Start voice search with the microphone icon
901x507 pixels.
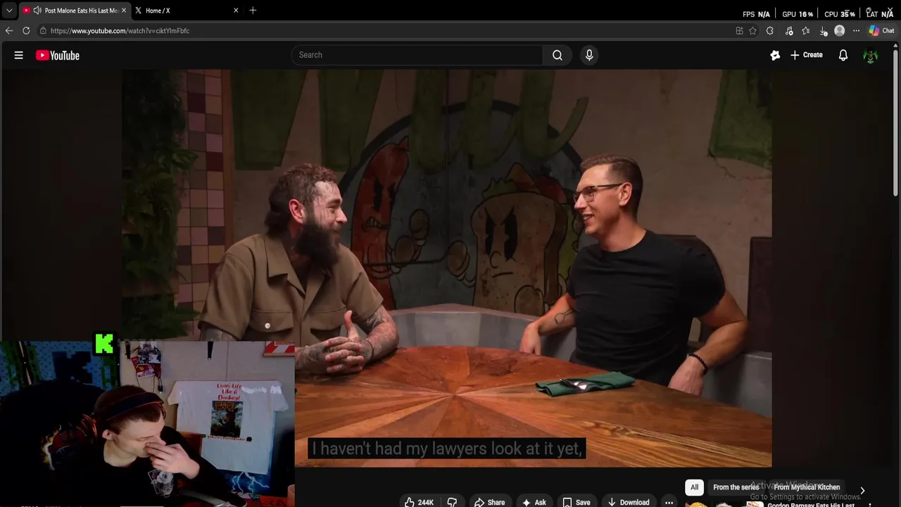click(x=589, y=55)
